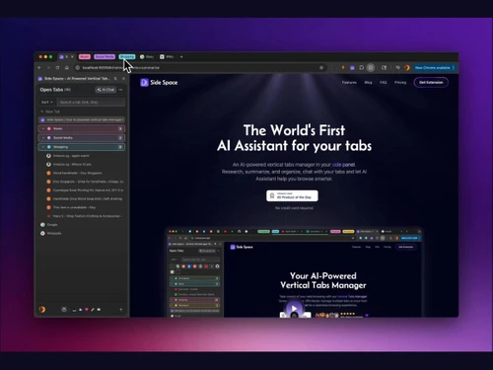Viewport: 493px width, 370px height.
Task: Open the Google row in side panel
Action: pos(82,225)
